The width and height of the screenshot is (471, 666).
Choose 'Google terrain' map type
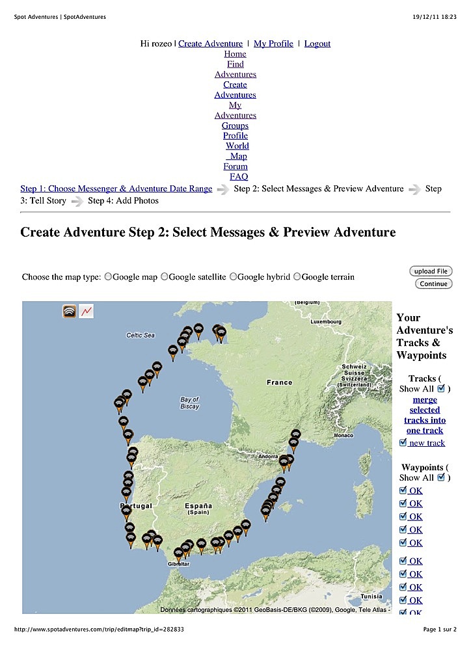(297, 276)
